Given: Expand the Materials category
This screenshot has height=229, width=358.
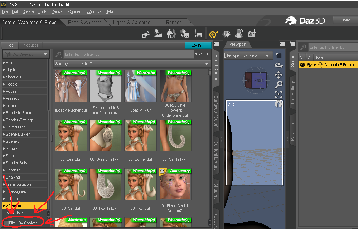Looking at the screenshot, I should click(x=4, y=77).
